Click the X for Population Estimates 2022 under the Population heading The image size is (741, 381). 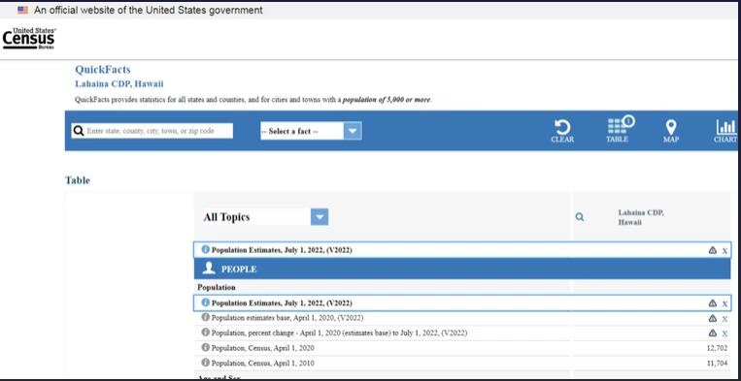coord(724,303)
